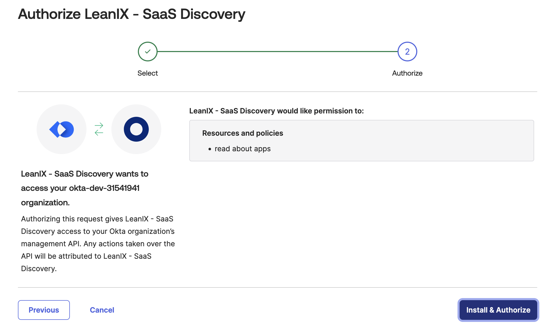Viewport: 551px width, 332px height.
Task: Click the completed Select step checkmark
Action: [x=147, y=52]
